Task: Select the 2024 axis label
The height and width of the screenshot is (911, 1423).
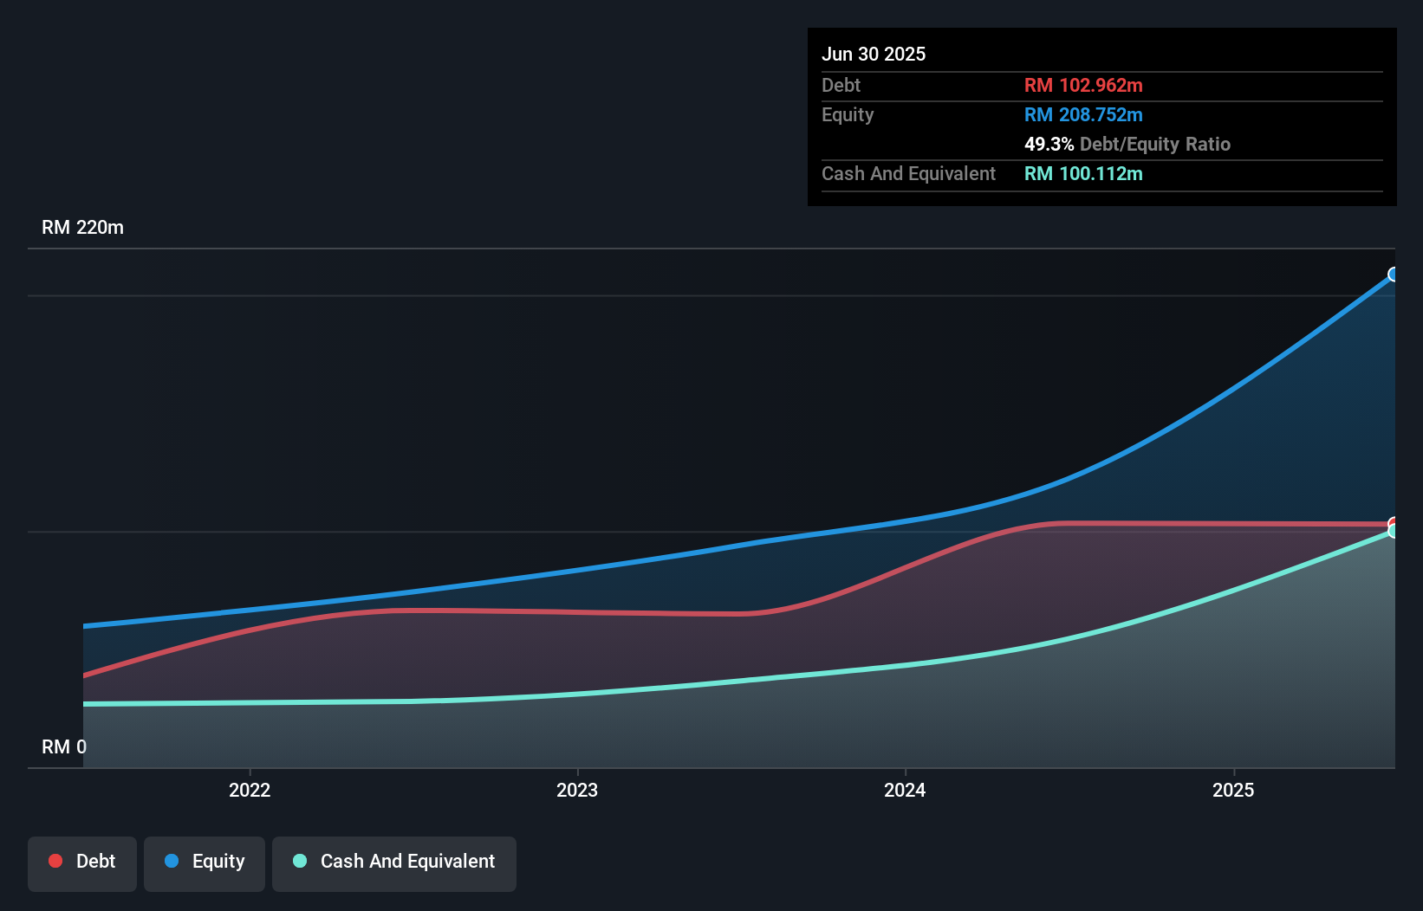Action: (904, 790)
